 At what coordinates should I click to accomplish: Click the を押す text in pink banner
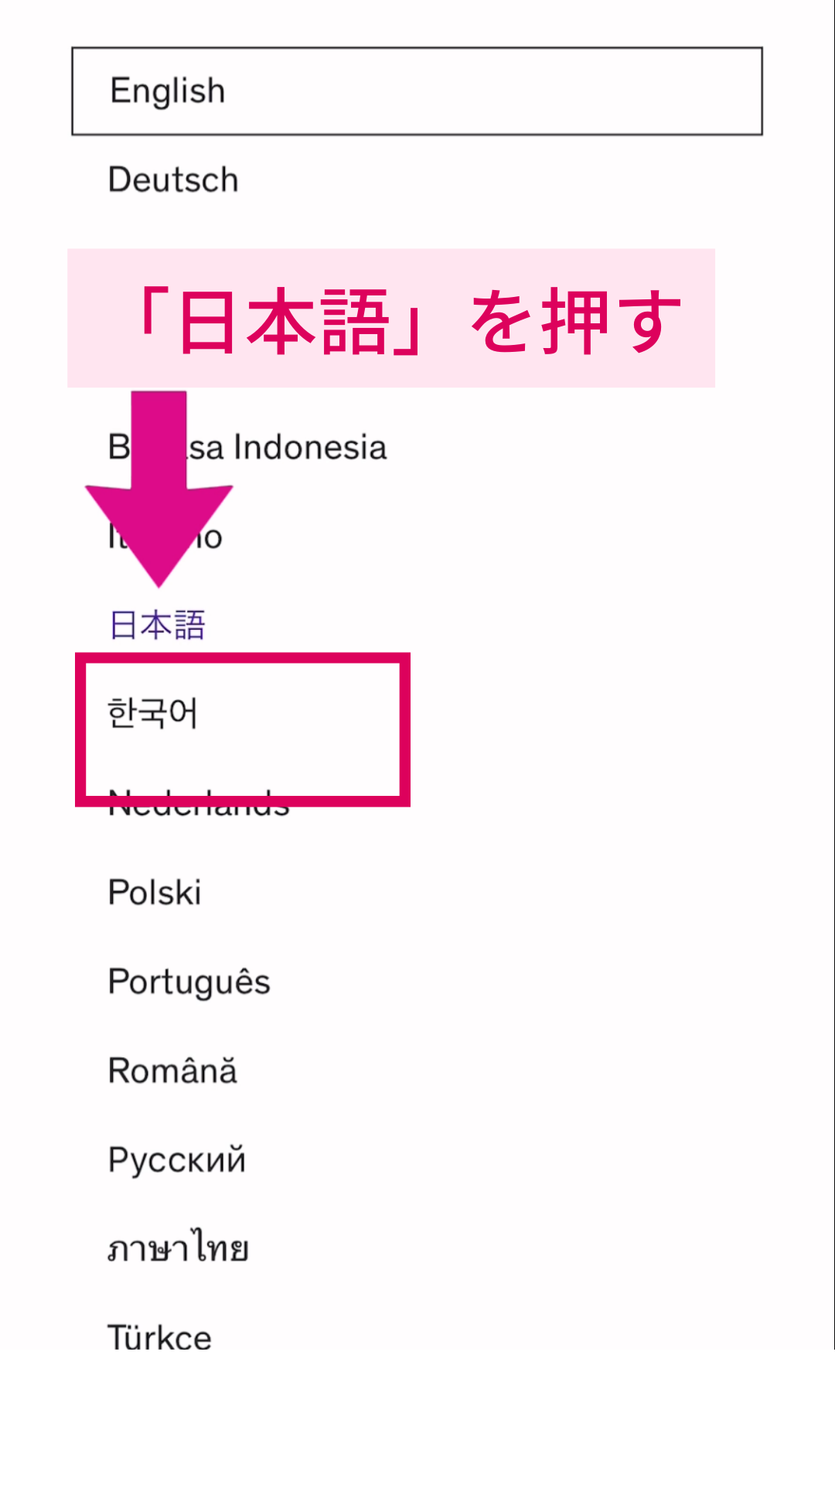click(x=576, y=321)
